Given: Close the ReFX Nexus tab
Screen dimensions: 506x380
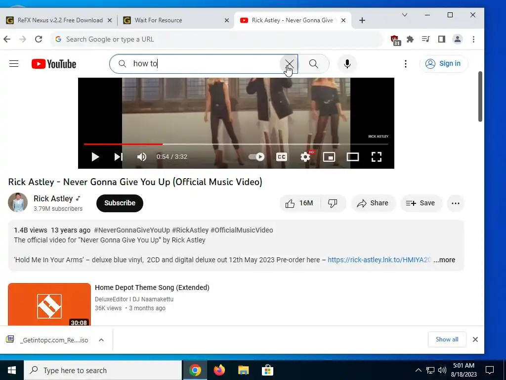Looking at the screenshot, I should click(109, 20).
